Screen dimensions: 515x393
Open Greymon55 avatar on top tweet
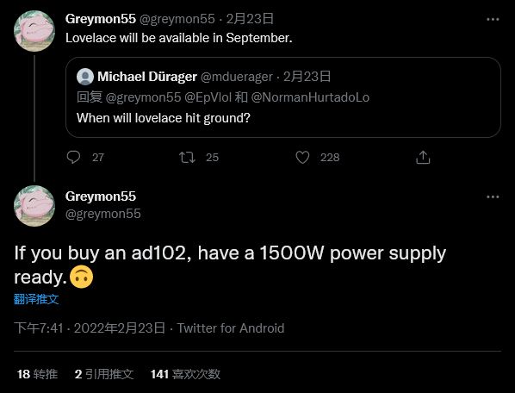tap(34, 31)
